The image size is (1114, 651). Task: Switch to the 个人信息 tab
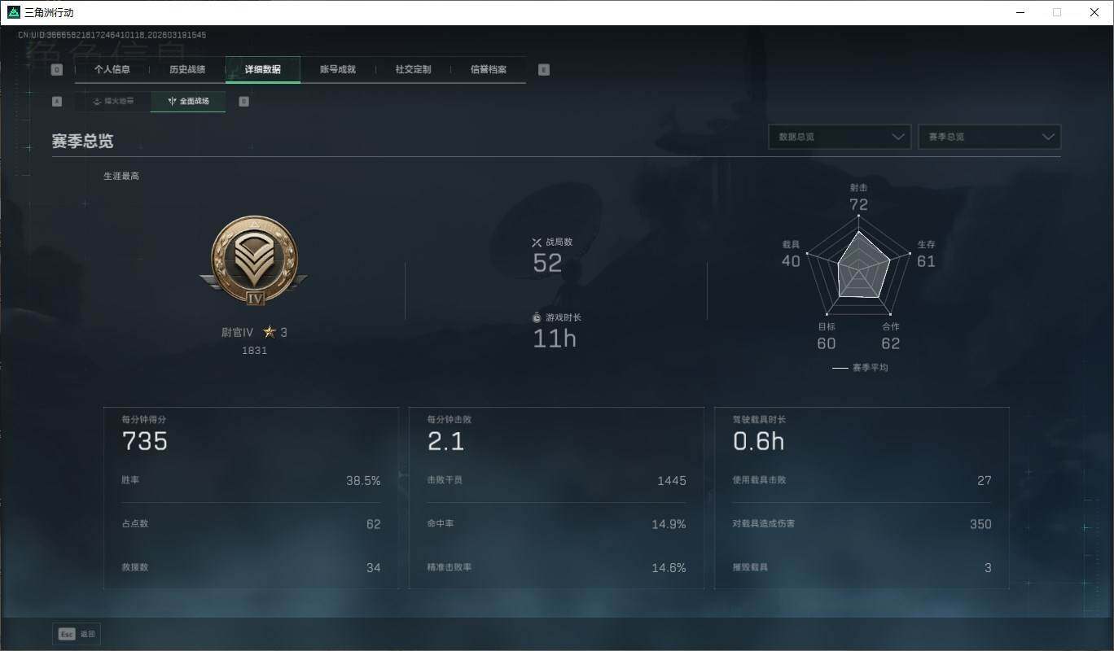pyautogui.click(x=112, y=70)
